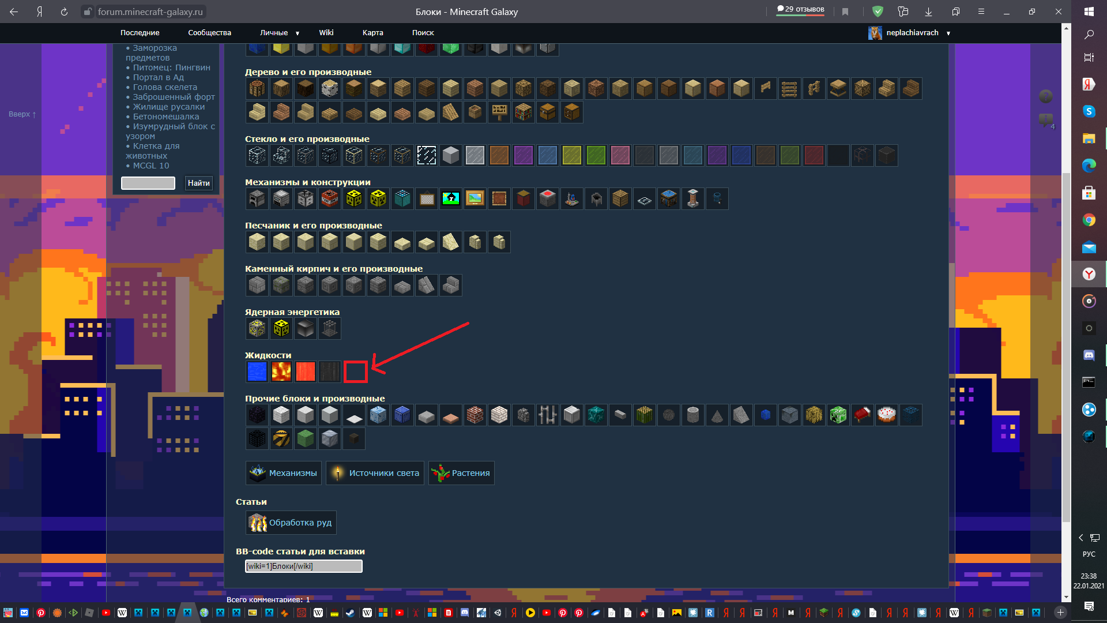Click the Windows Start button

click(1089, 12)
